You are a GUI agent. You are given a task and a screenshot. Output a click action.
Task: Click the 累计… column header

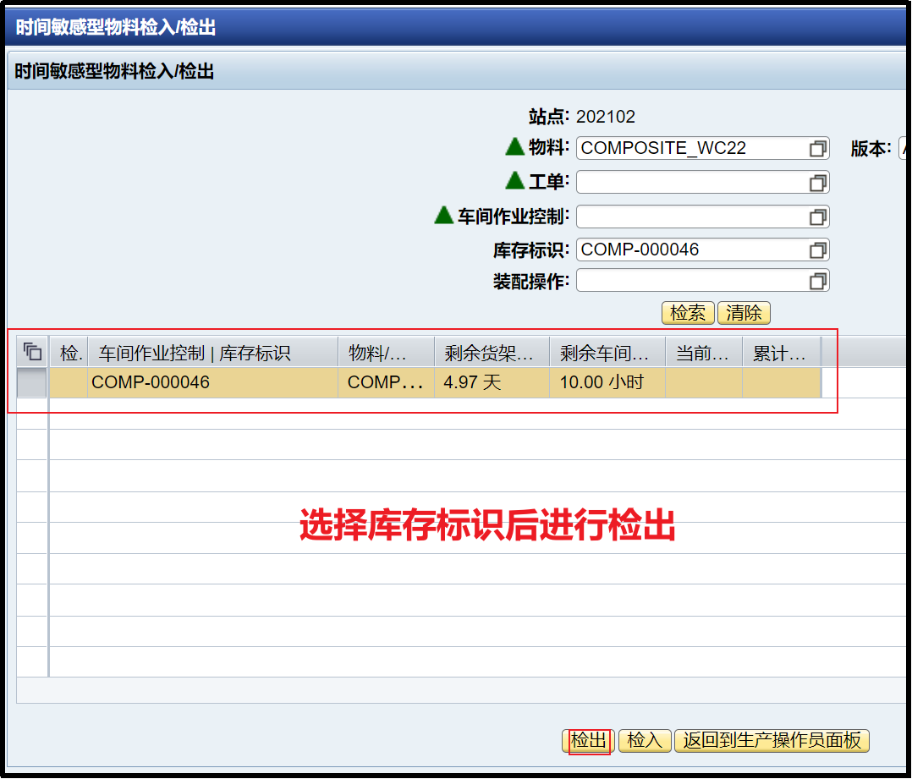coord(782,353)
